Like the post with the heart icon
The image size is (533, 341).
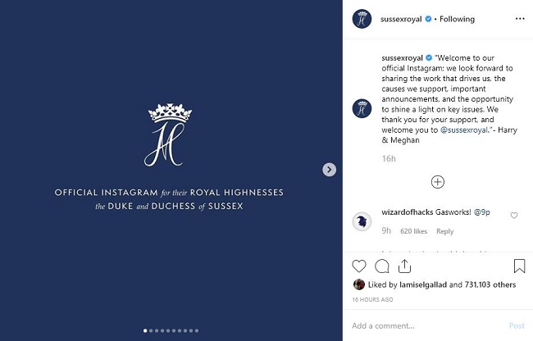click(x=358, y=266)
